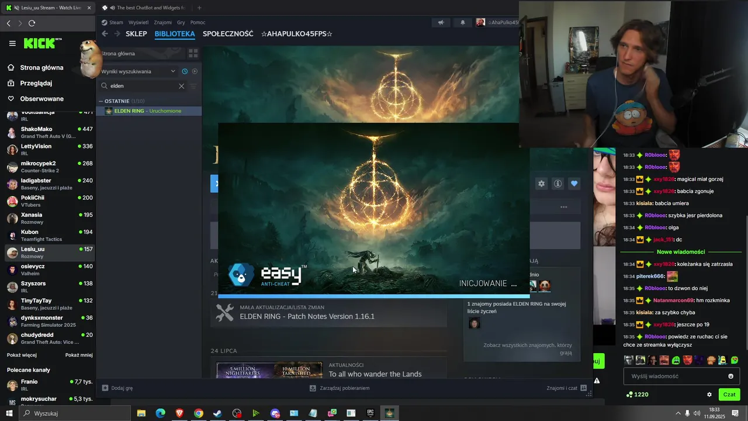Open Przeglądaj in Kick sidebar
Image resolution: width=748 pixels, height=421 pixels.
[36, 83]
